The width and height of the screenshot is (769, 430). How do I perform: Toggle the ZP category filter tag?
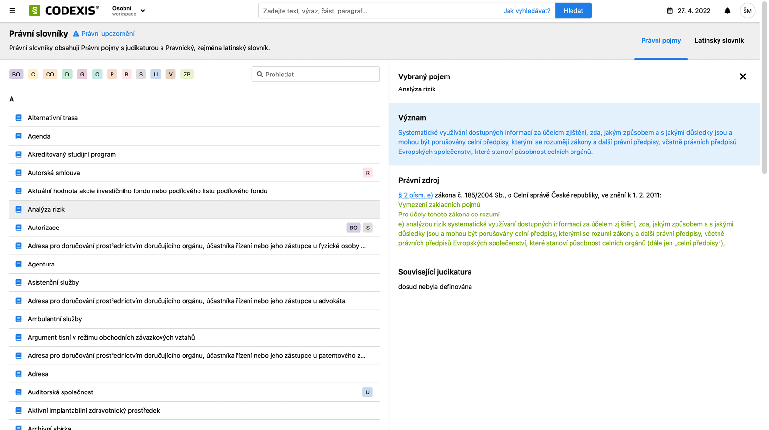187,74
